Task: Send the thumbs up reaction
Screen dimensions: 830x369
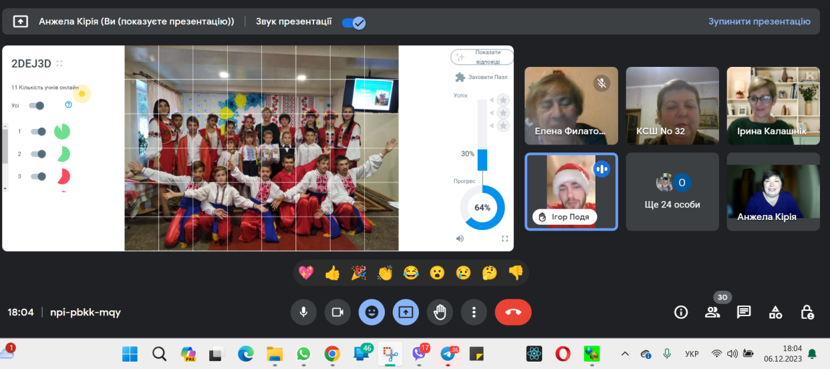Action: [332, 273]
